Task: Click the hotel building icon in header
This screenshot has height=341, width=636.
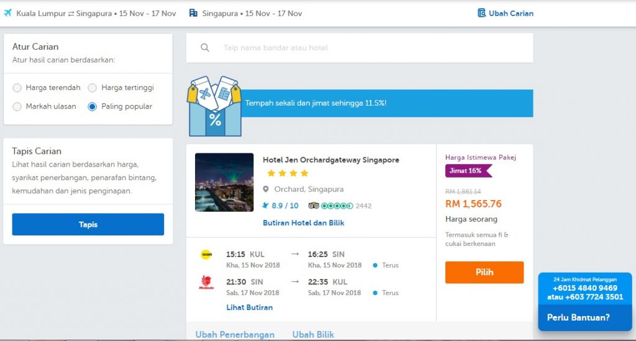Action: (193, 13)
